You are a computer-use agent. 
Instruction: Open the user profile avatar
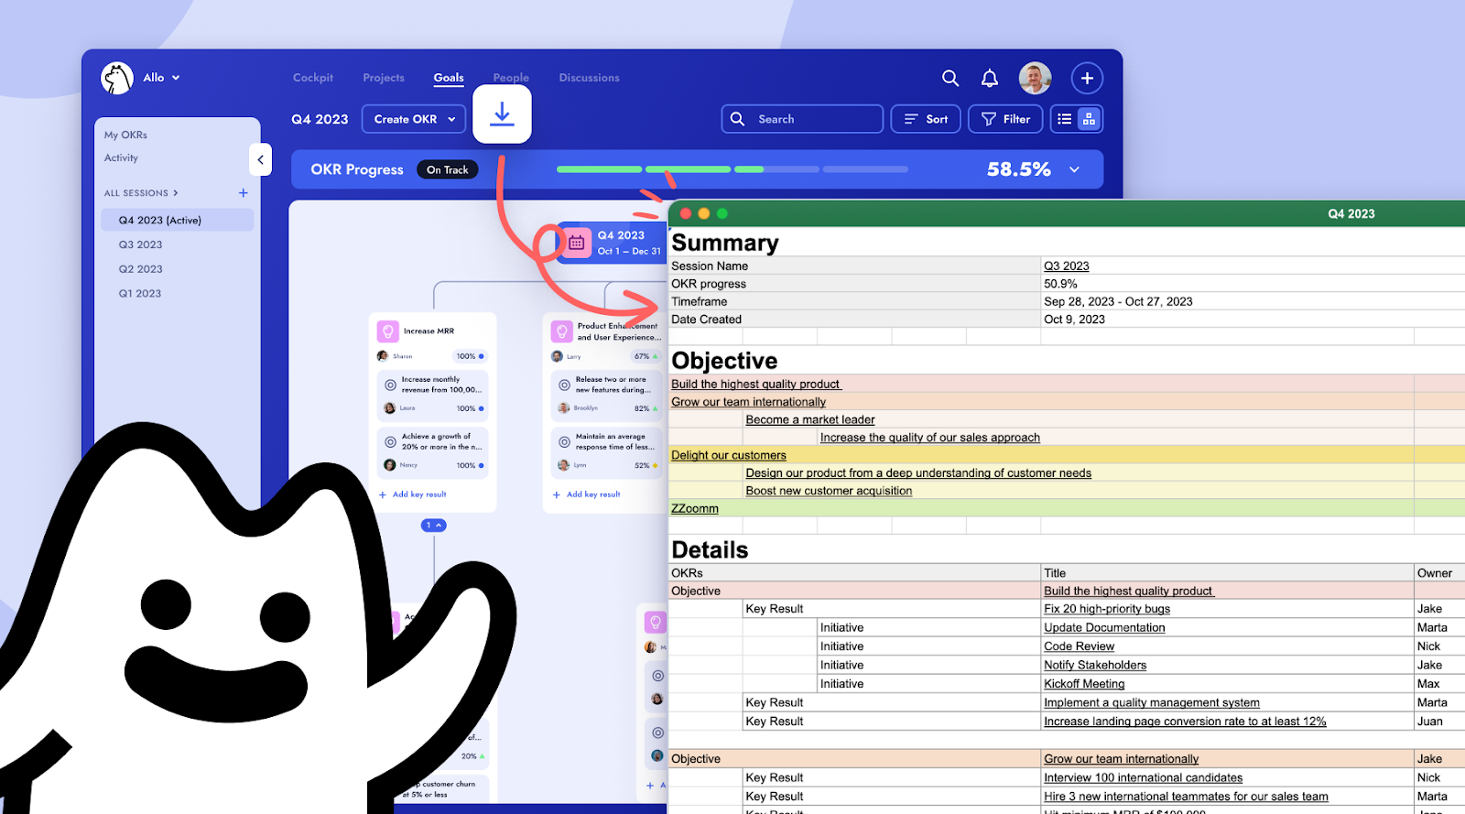(x=1035, y=79)
